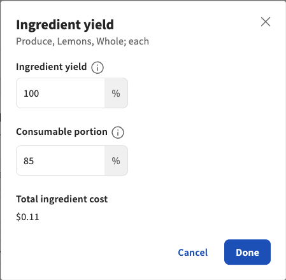Viewport: 286px width, 280px height.
Task: Show info tooltip beside Consumable portion label
Action: coord(118,132)
